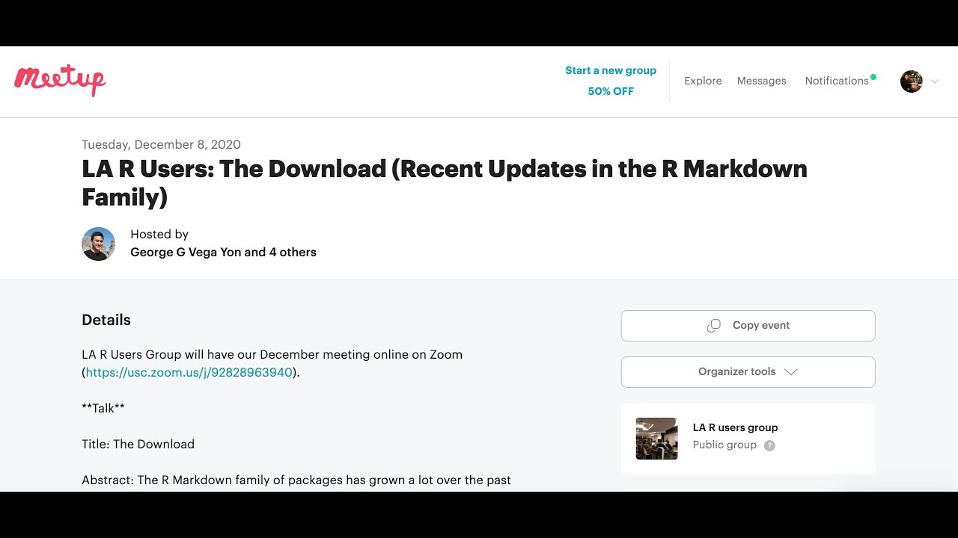Image resolution: width=958 pixels, height=538 pixels.
Task: Open the LA R users group thumbnail
Action: click(656, 439)
